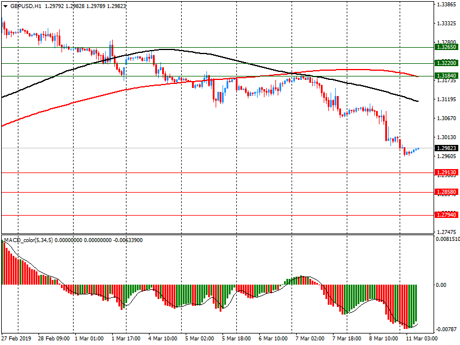Click the 7 Mar 02:00 time label

(x=310, y=339)
